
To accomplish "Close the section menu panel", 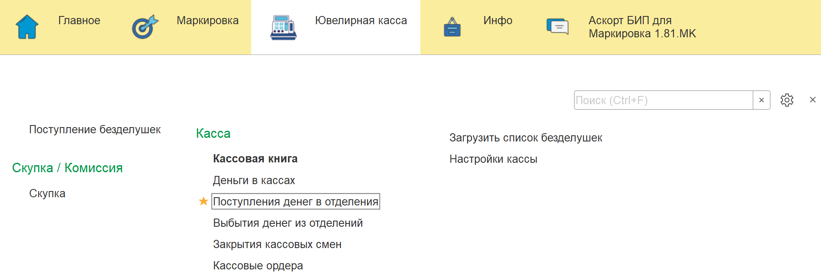I will [x=813, y=100].
